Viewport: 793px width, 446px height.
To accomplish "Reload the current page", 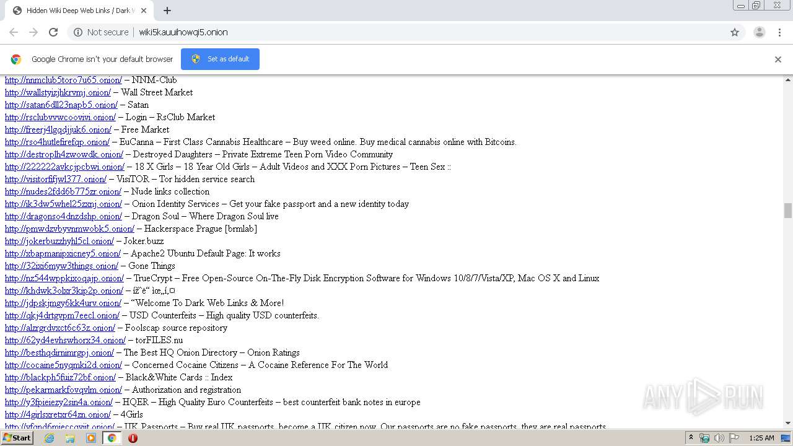I will point(53,32).
